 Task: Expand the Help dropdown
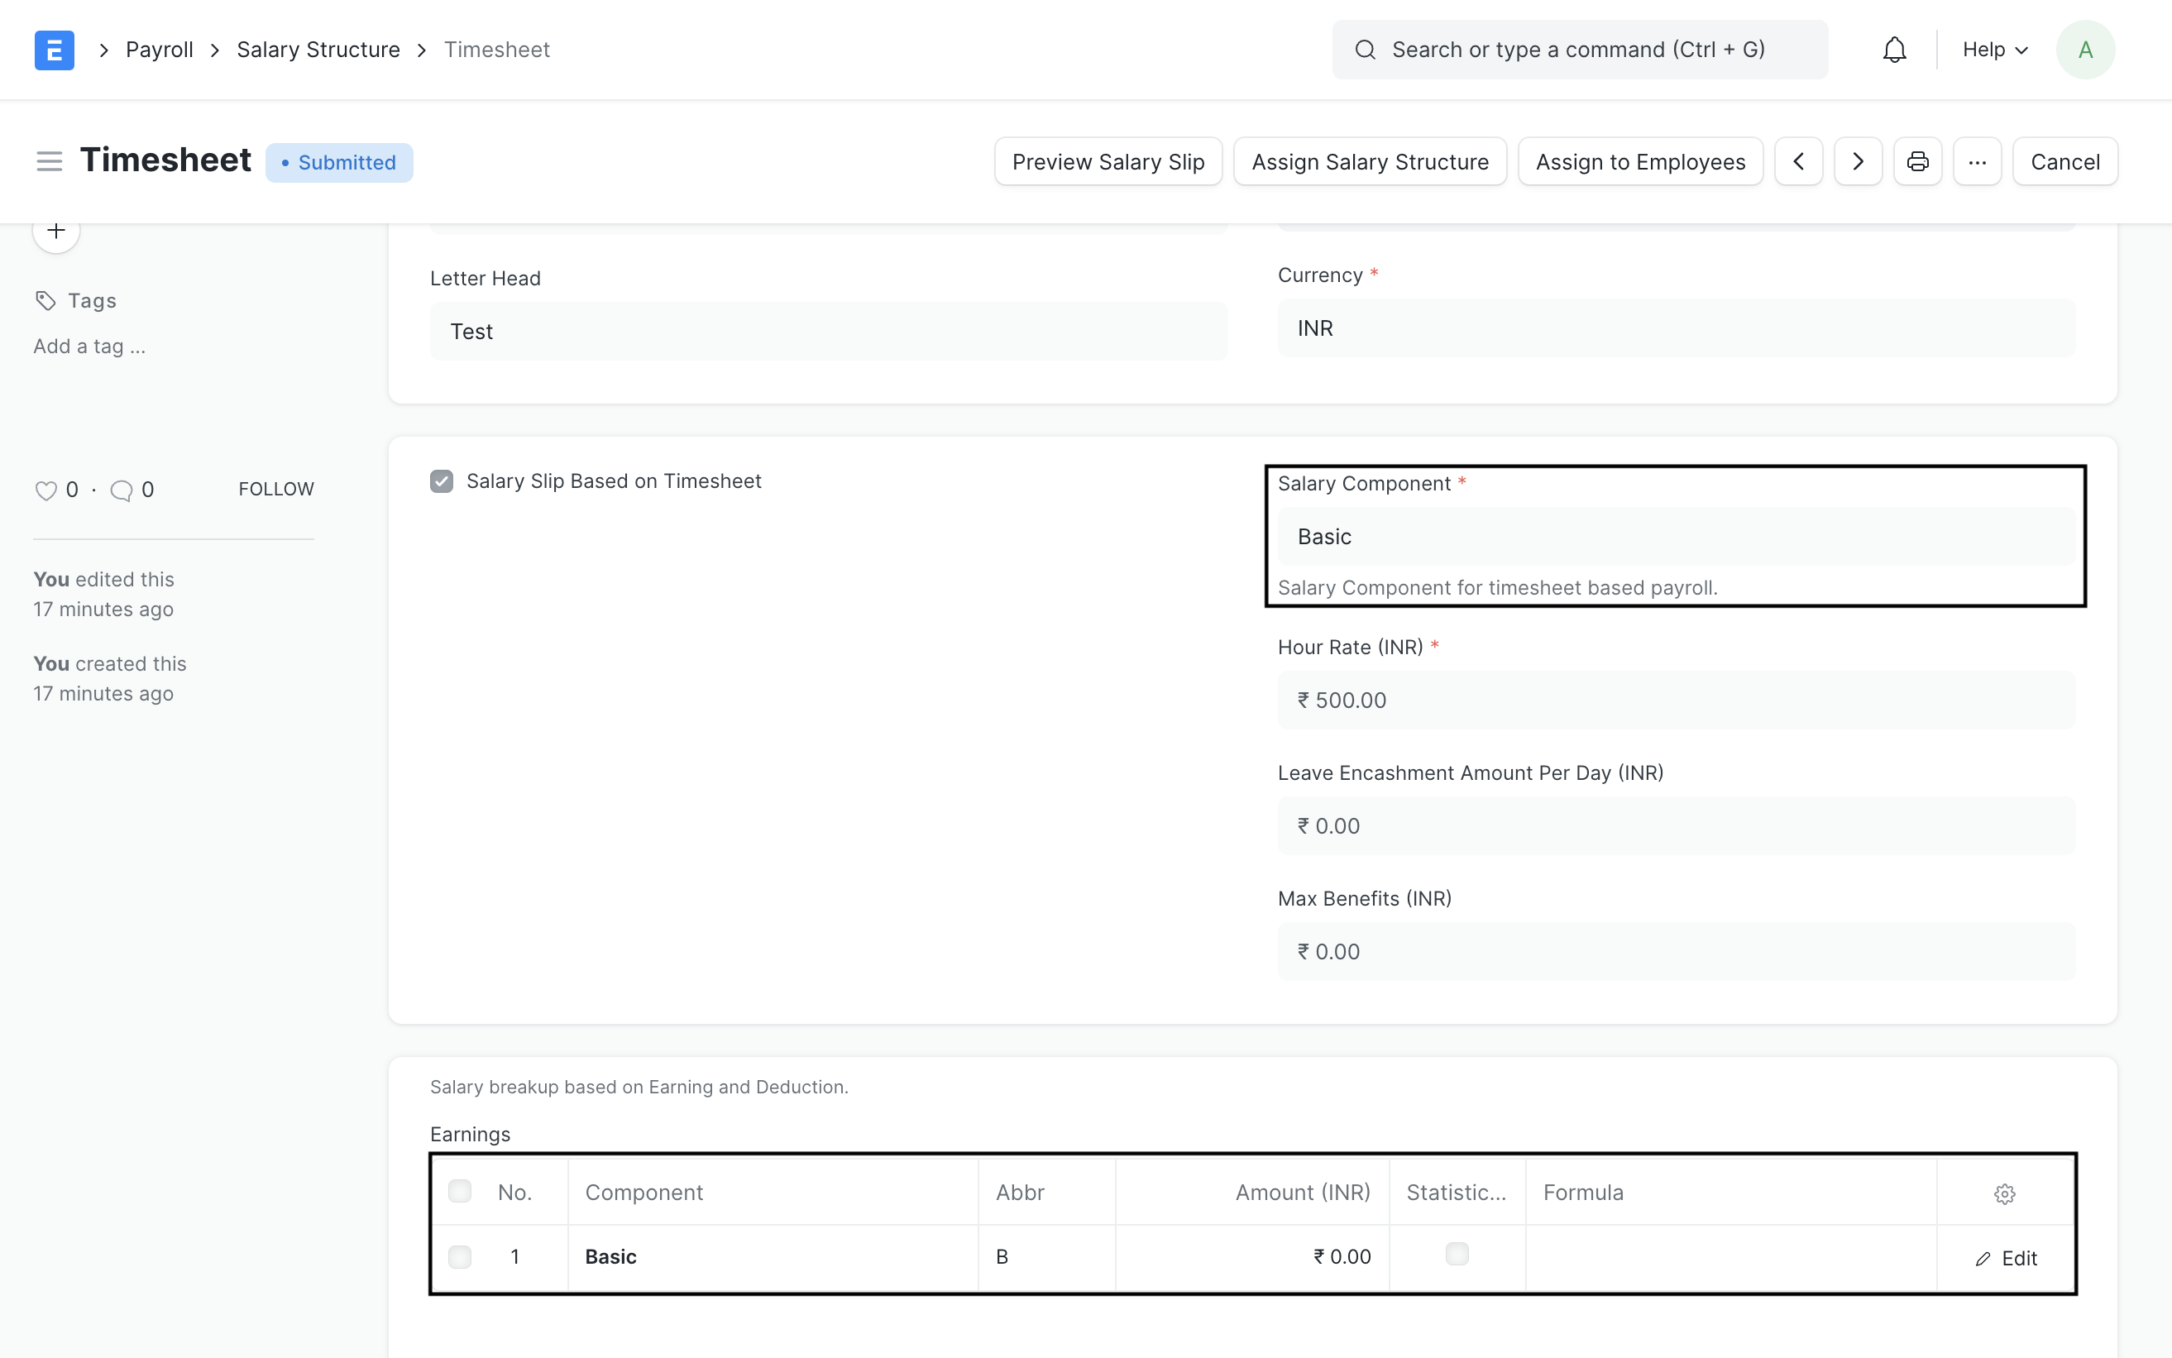[1994, 50]
